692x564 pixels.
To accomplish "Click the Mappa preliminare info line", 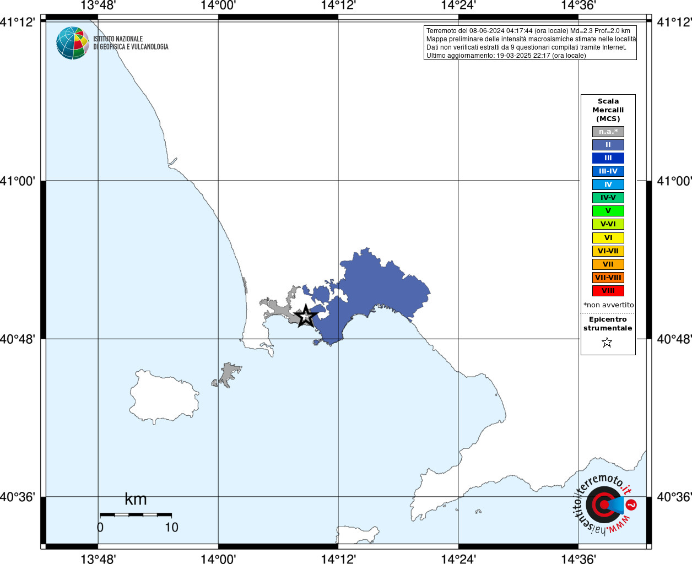I will [531, 39].
